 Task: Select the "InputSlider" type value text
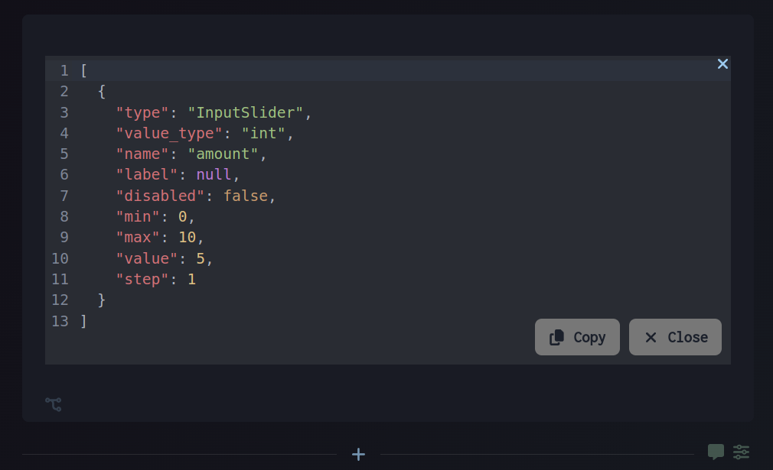coord(245,112)
